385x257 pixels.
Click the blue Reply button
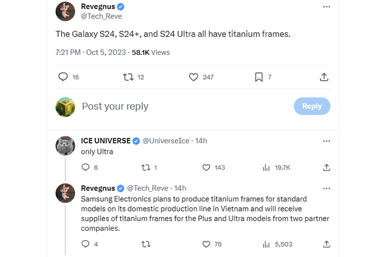pos(312,106)
